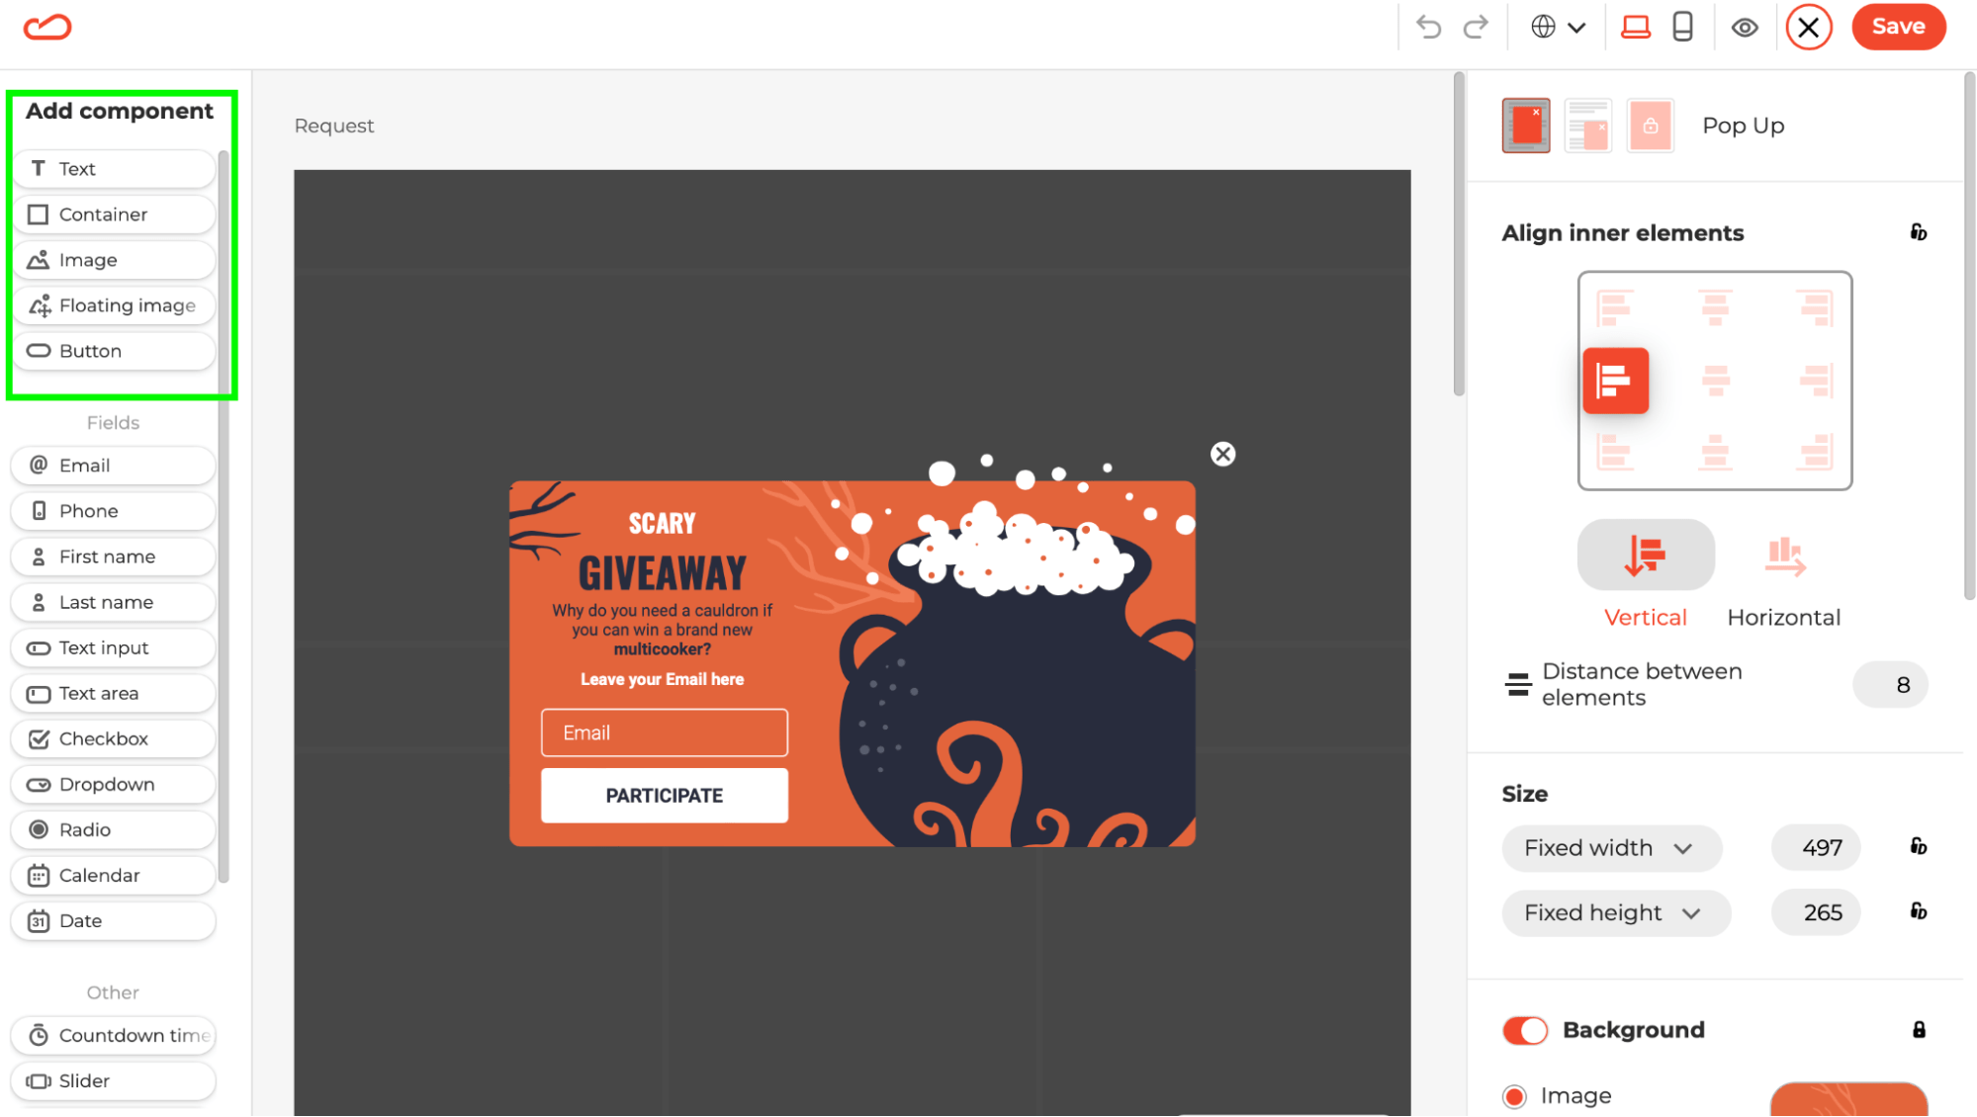
Task: Select the Image background radio
Action: coord(1514,1096)
